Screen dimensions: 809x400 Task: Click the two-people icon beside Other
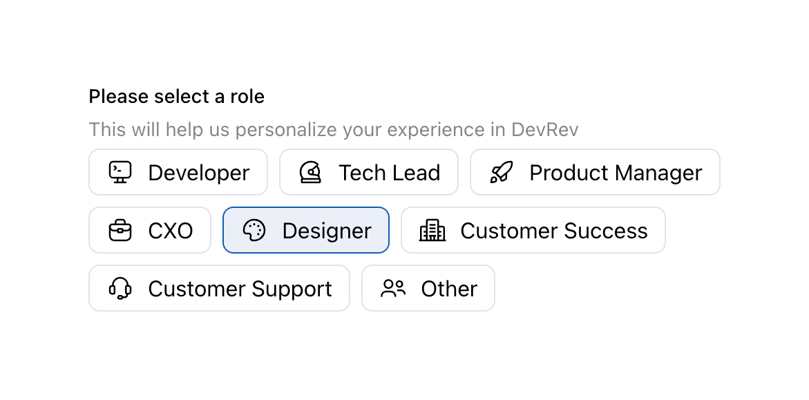pyautogui.click(x=393, y=288)
